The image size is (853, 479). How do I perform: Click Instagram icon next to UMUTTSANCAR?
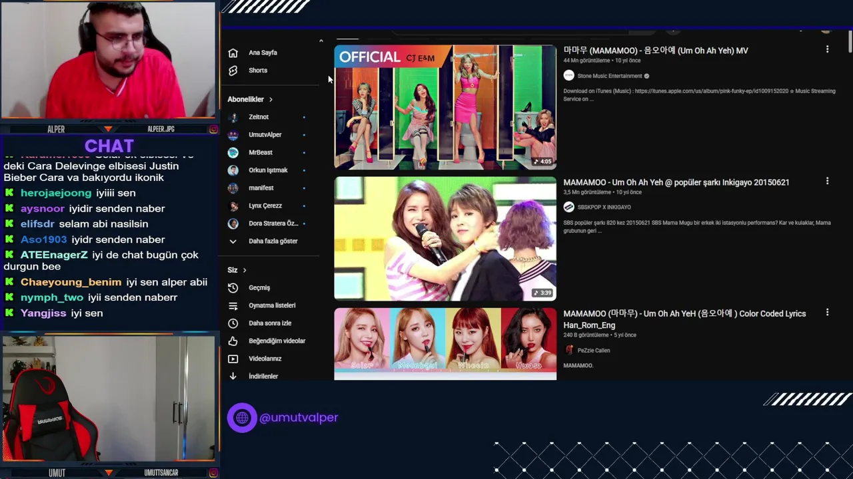click(213, 473)
